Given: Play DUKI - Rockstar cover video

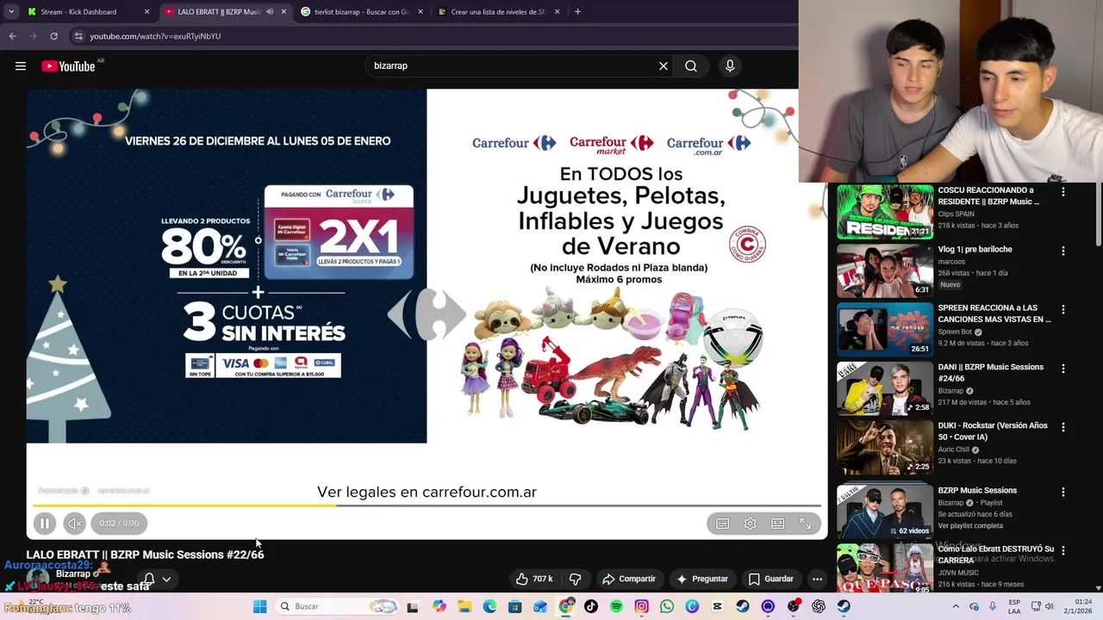Looking at the screenshot, I should [885, 446].
